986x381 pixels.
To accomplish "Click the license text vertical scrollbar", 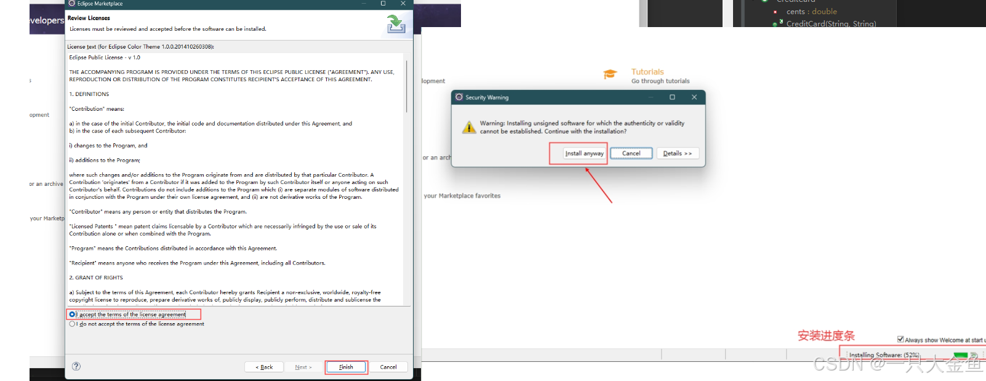I will (407, 86).
